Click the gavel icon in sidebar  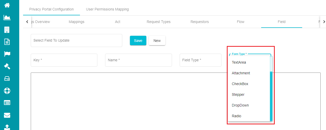[x=7, y=66]
